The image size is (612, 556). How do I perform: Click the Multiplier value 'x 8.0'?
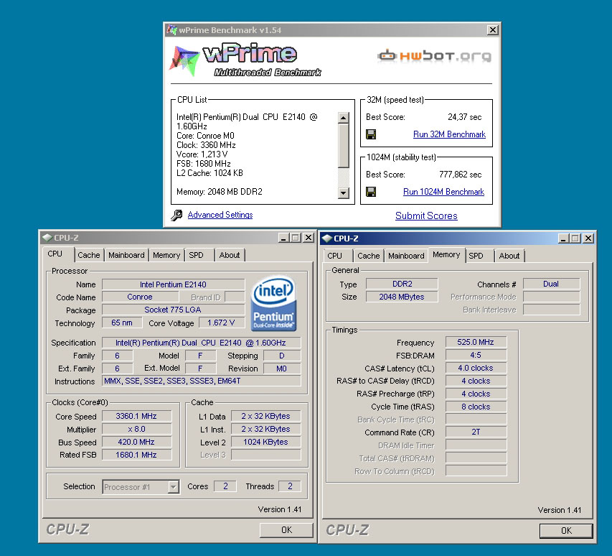[136, 429]
